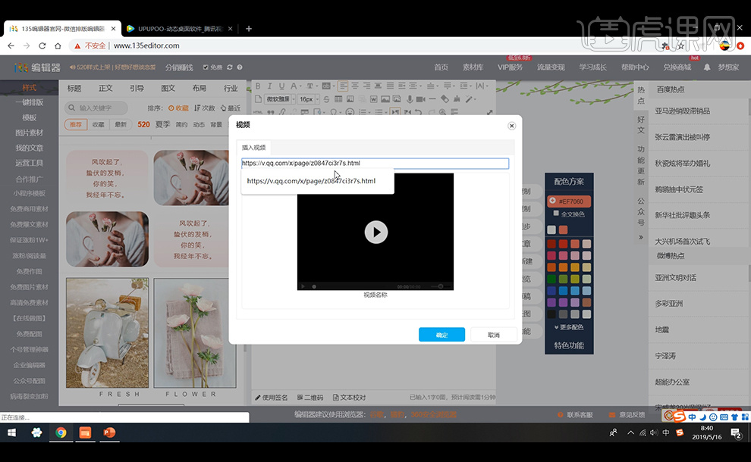Click the undo arrow icon
Image resolution: width=751 pixels, height=462 pixels.
coord(418,112)
